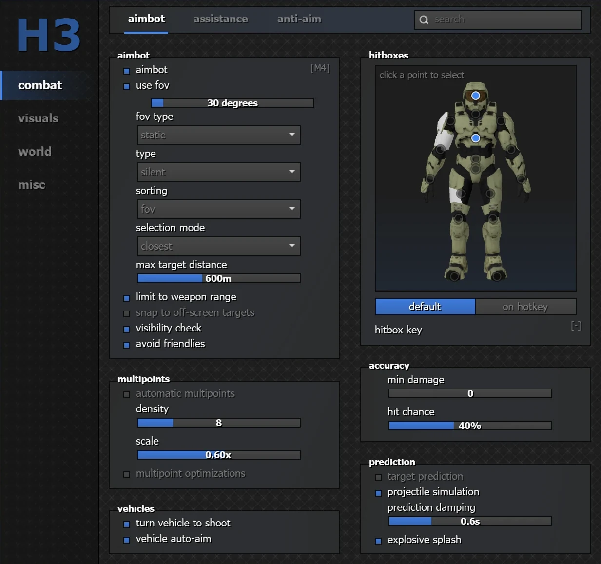The width and height of the screenshot is (601, 564).
Task: Select the thigh hitbox point on the white thigh patch
Action: click(461, 194)
